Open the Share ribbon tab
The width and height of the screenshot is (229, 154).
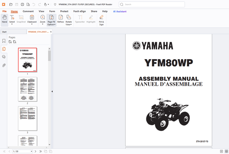tap(94, 11)
